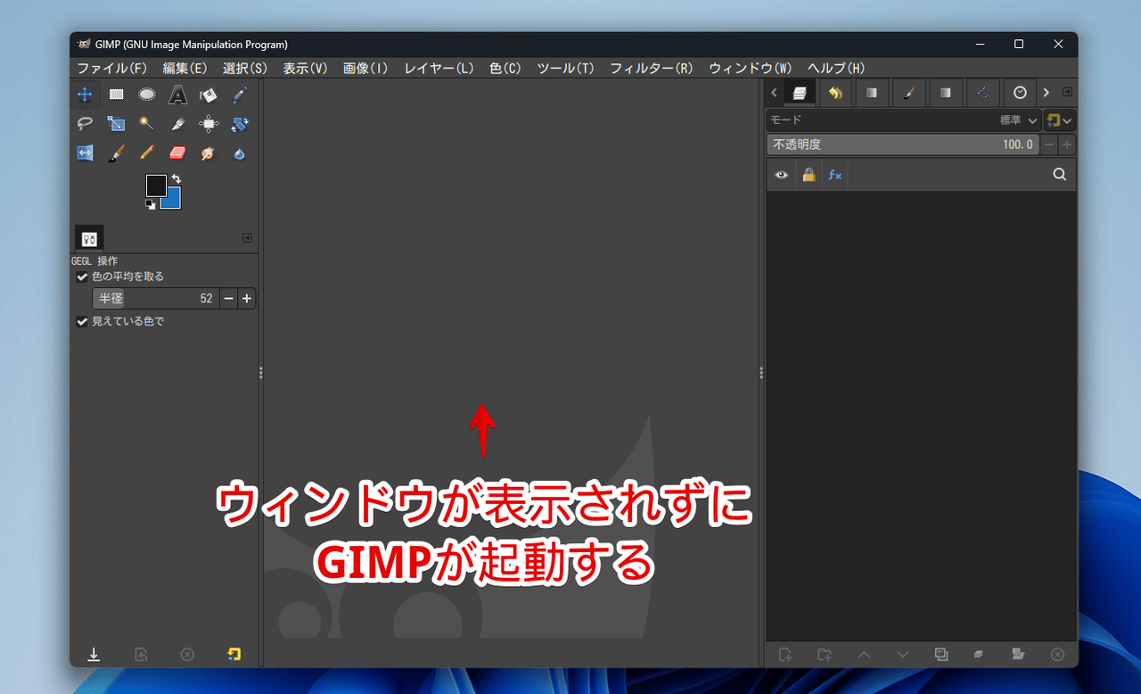Select the Ink nib tool
1141x694 pixels.
click(177, 124)
